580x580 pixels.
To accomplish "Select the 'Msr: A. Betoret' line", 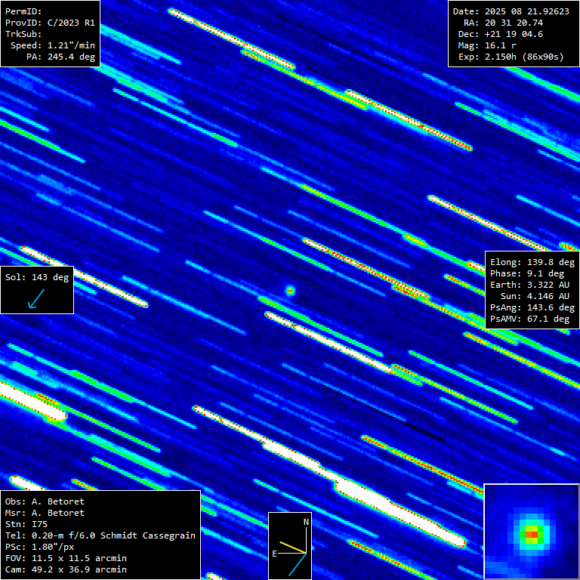I will [x=45, y=513].
